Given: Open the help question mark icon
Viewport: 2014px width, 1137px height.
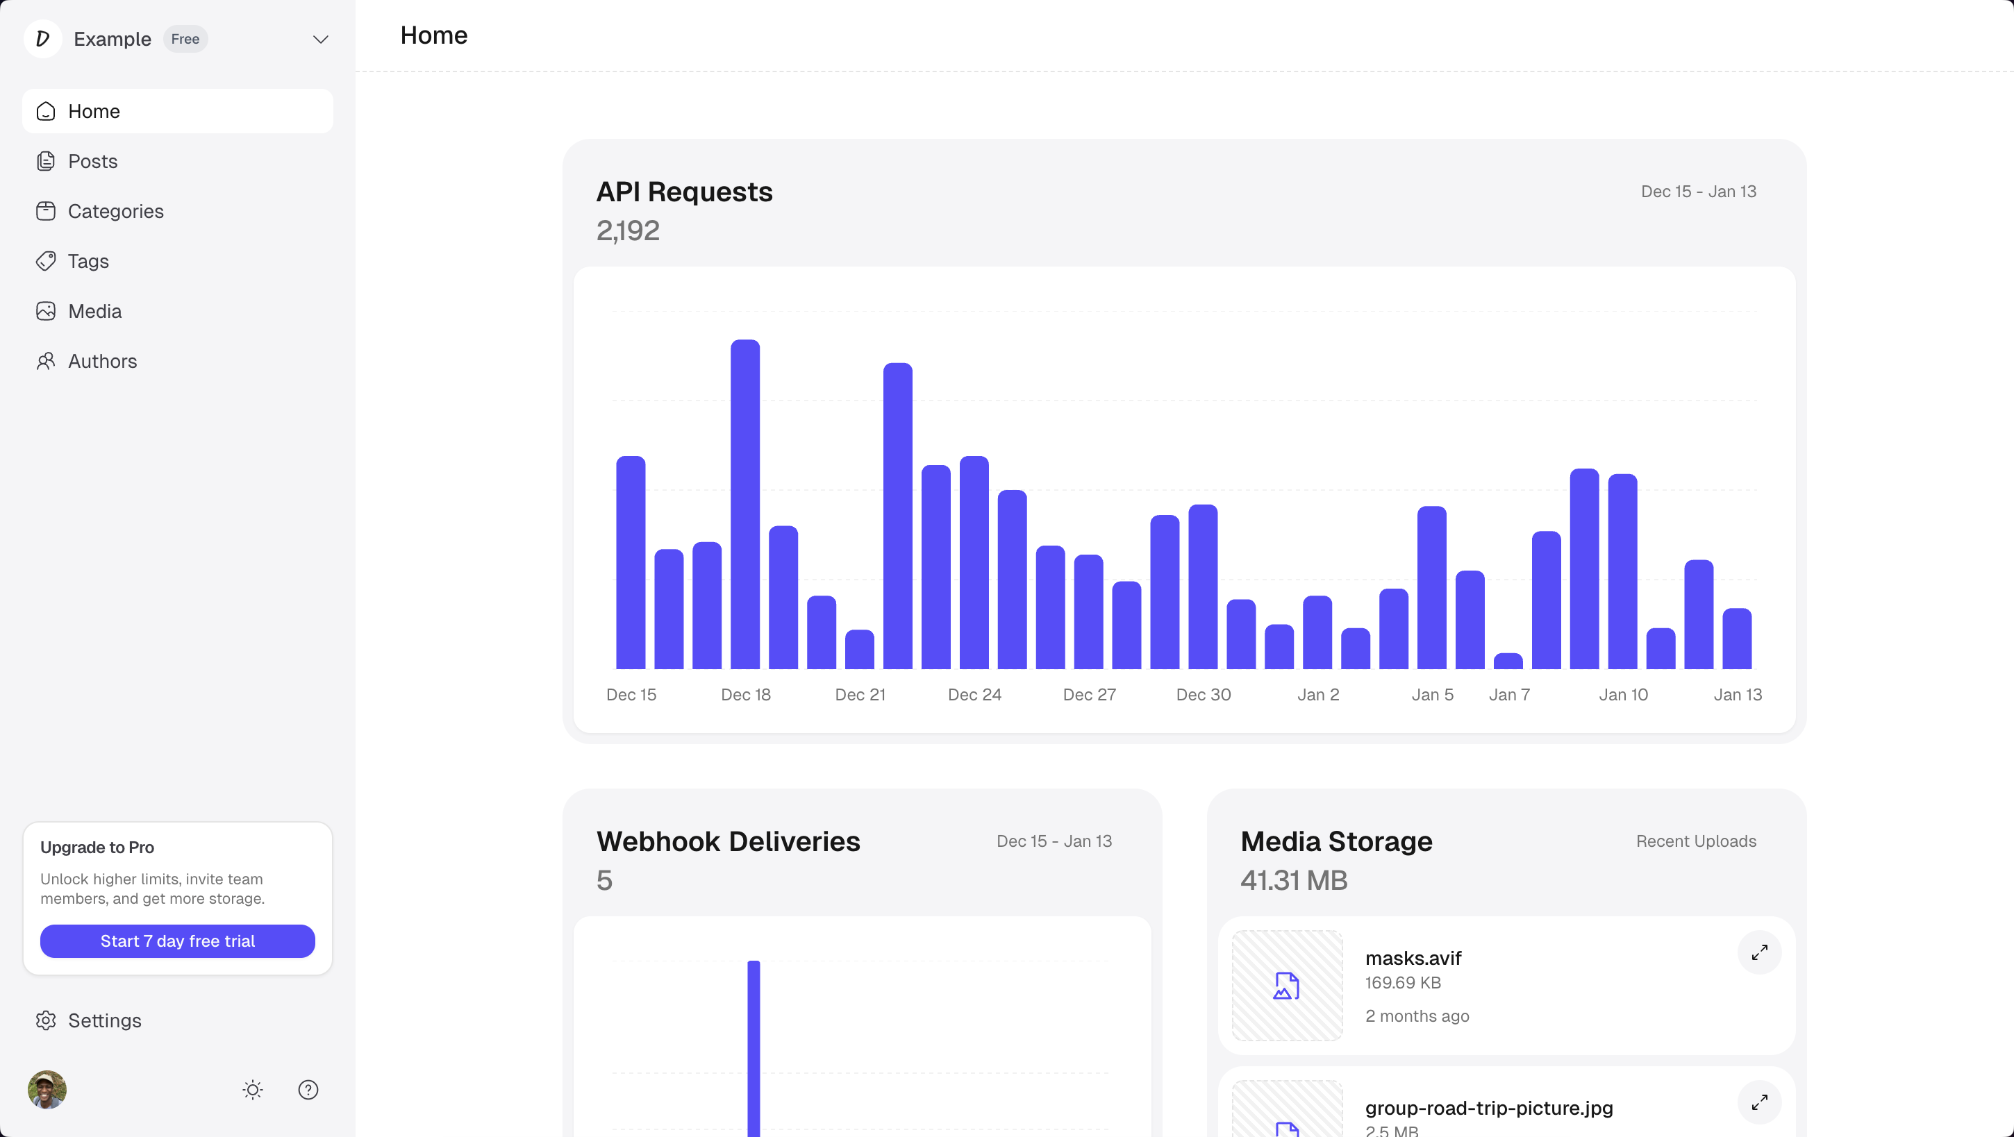Looking at the screenshot, I should 308,1090.
